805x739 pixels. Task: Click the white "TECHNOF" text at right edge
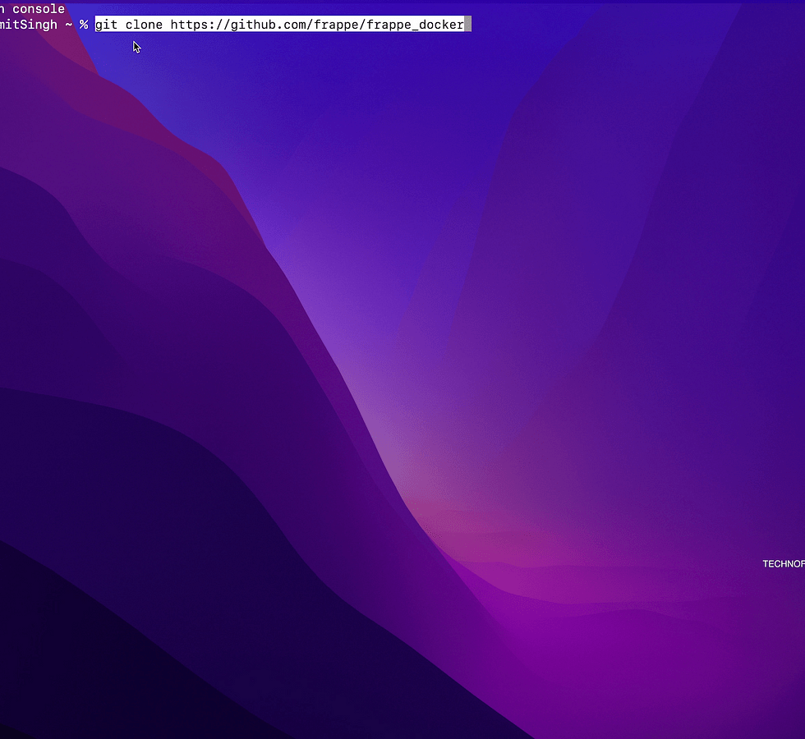point(783,564)
